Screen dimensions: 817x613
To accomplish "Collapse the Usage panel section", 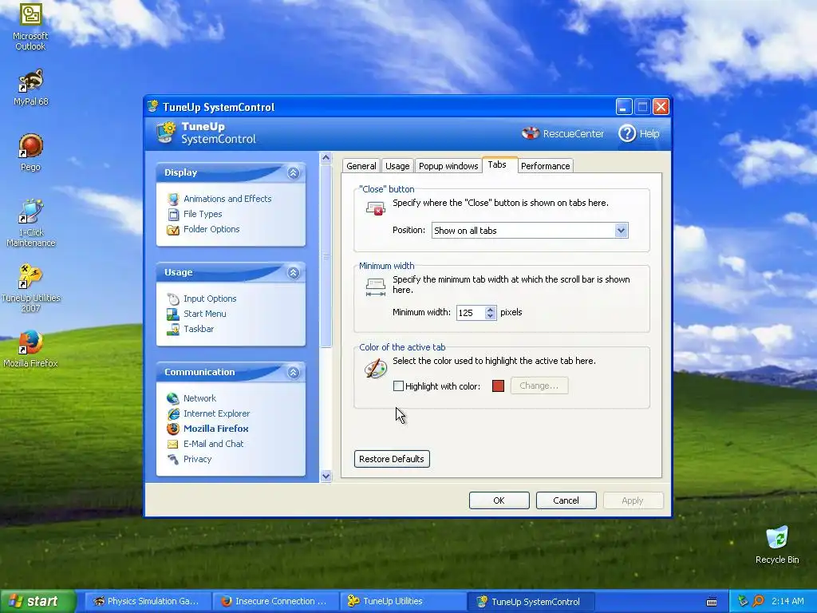I will point(294,273).
